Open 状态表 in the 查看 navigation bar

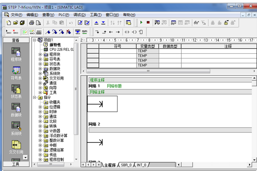(x=16, y=92)
